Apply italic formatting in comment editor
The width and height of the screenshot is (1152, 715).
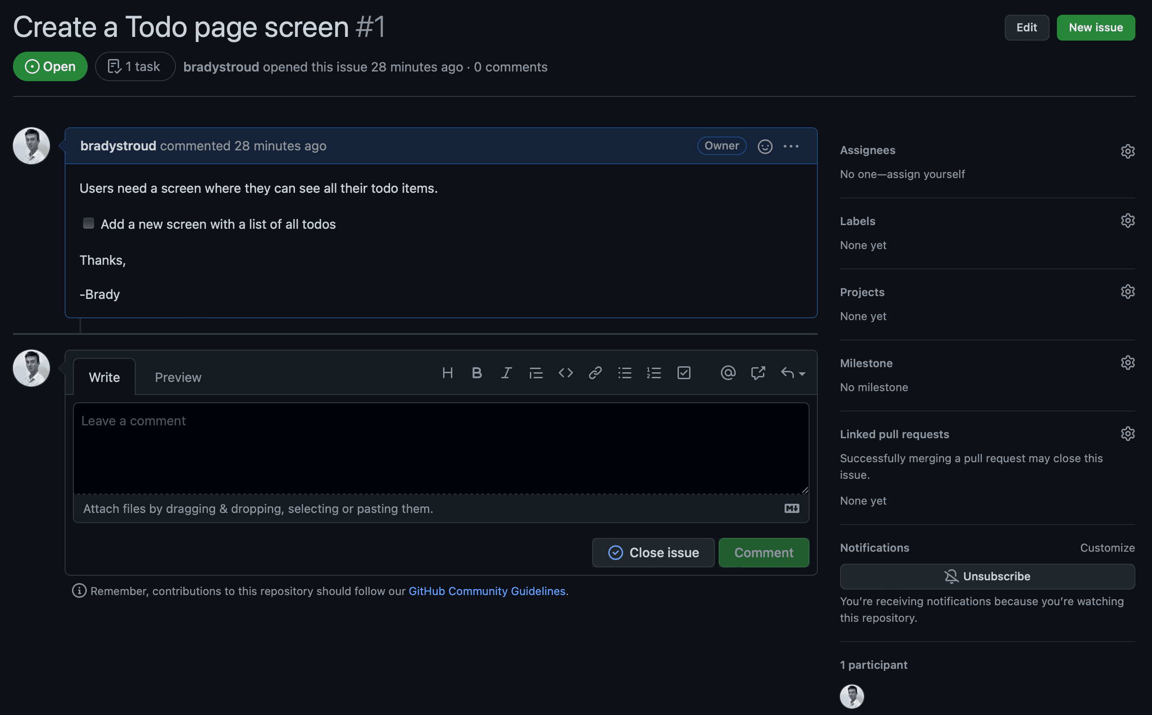(x=506, y=373)
